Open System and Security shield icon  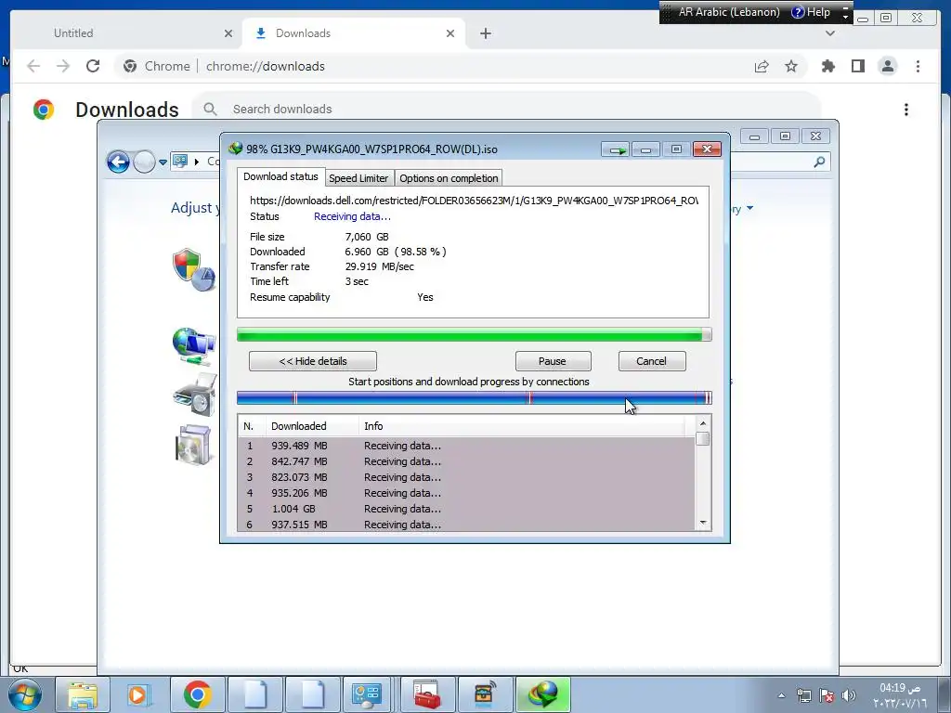(193, 269)
